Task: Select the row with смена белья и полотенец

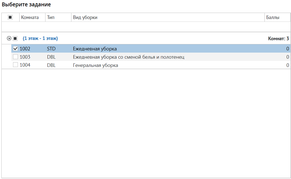Action: point(128,57)
